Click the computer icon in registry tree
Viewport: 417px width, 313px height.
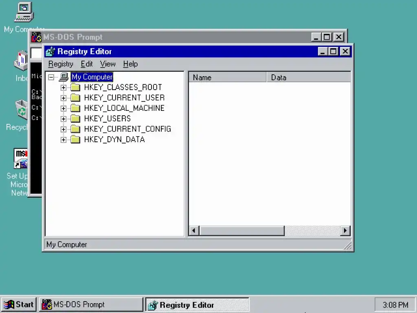[64, 77]
